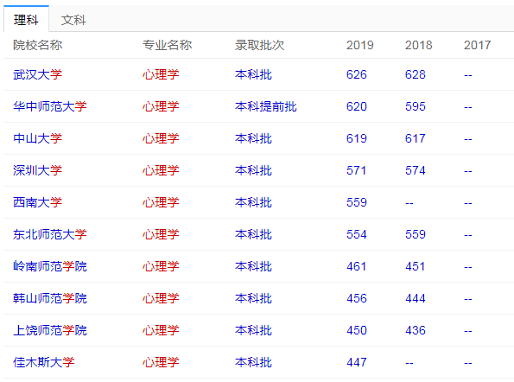Click 心理学 in the 武汉大学 row
The width and height of the screenshot is (514, 382).
[x=161, y=74]
